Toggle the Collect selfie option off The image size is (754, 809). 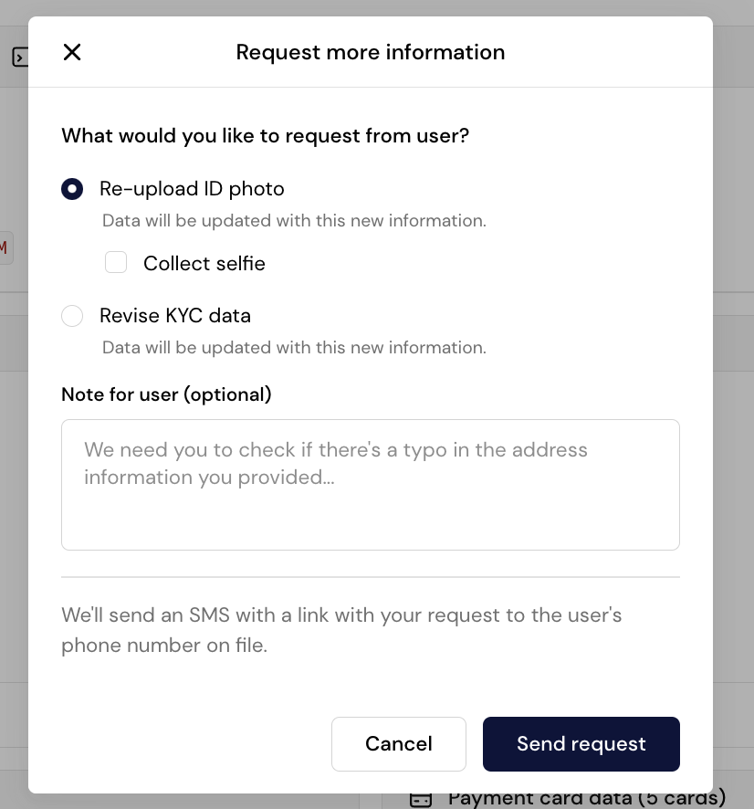116,262
